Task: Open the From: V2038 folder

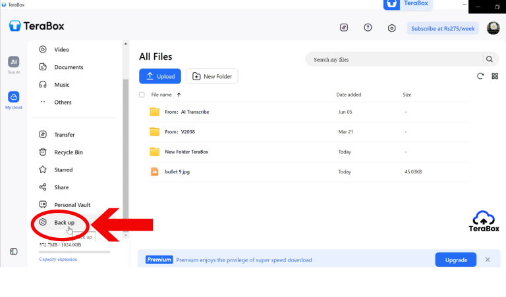Action: (180, 132)
